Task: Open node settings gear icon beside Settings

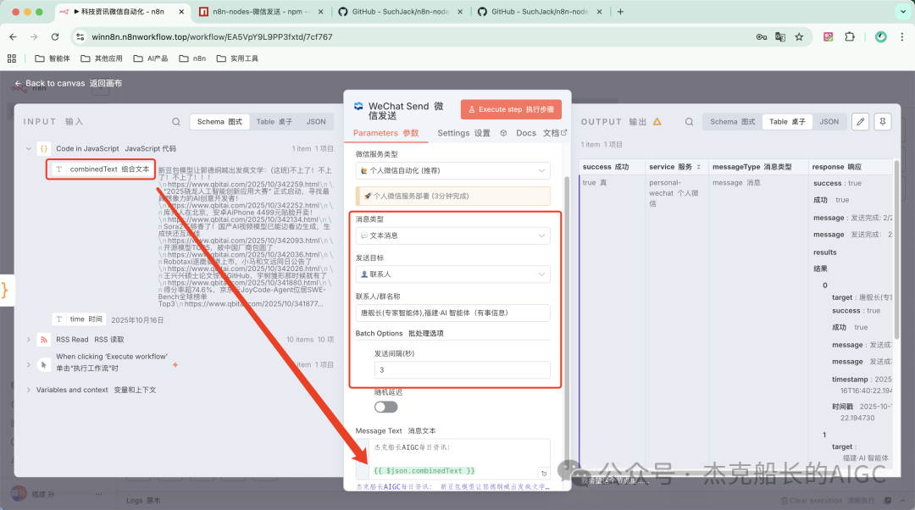Action: click(x=503, y=133)
